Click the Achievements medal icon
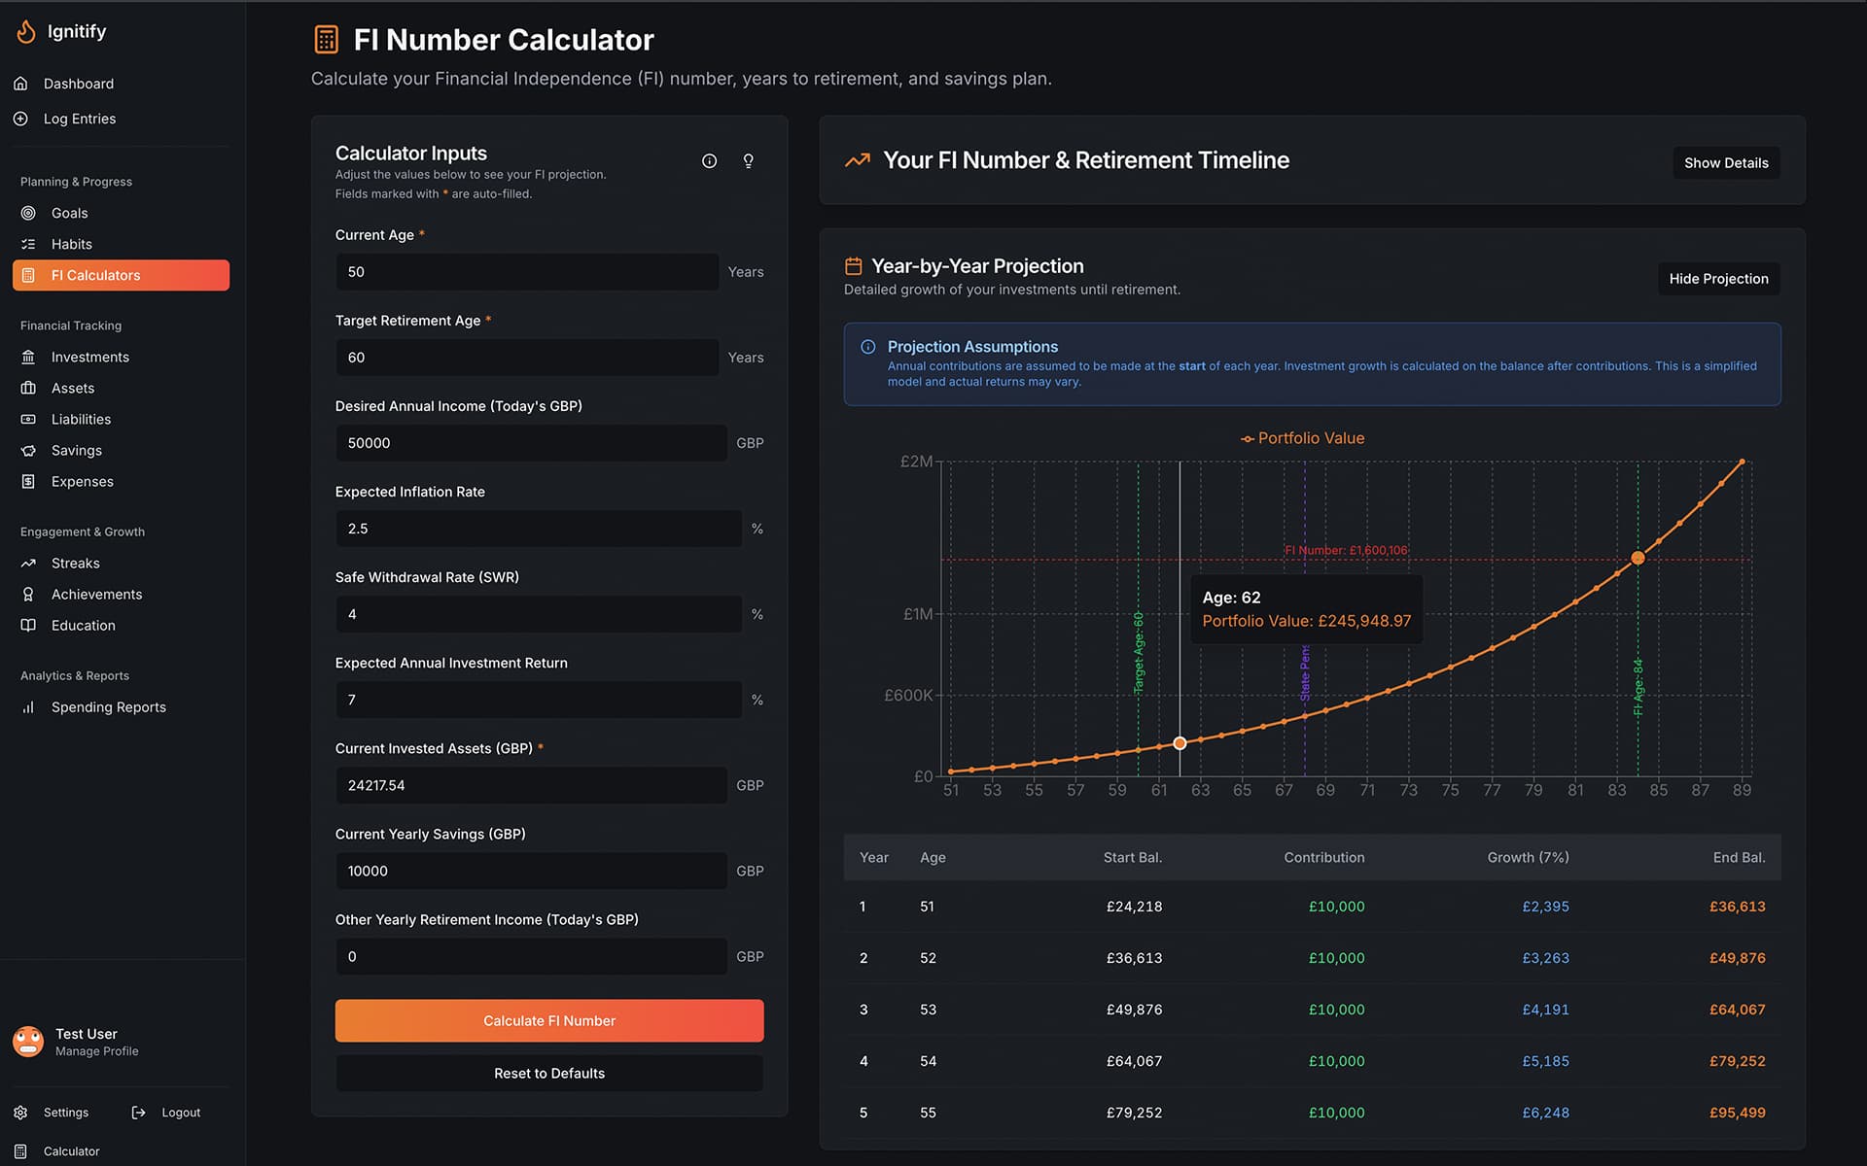Viewport: 1867px width, 1166px height. pos(28,594)
